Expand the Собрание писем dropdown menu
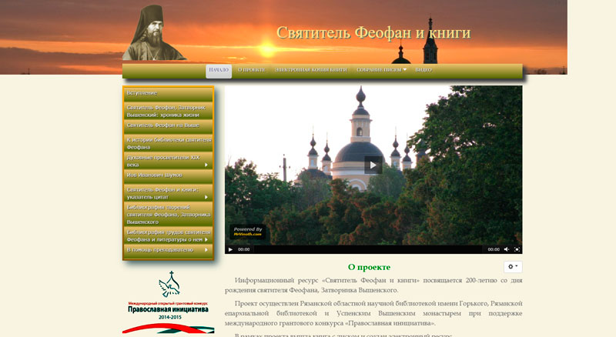The height and width of the screenshot is (337, 616). coord(381,70)
